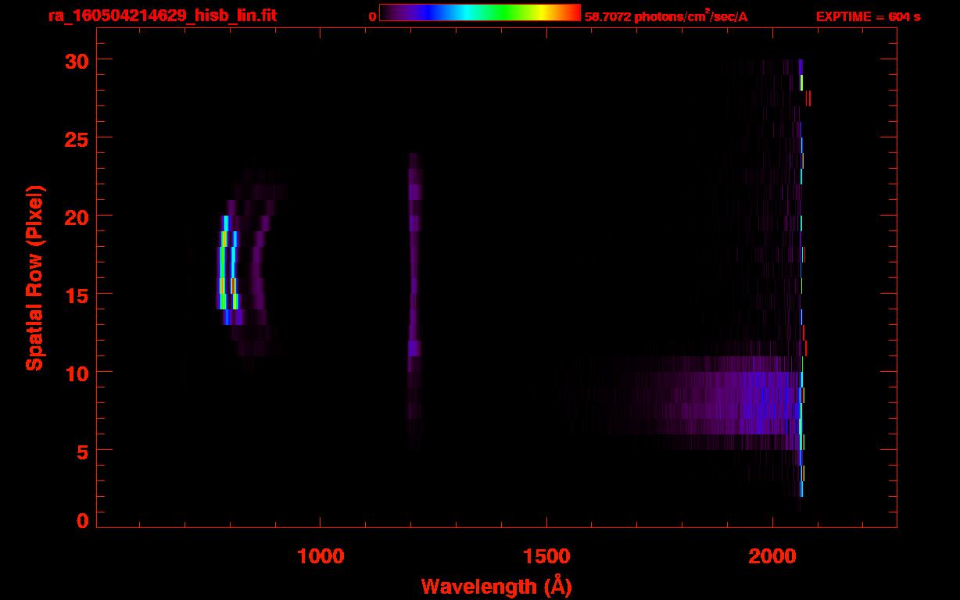
Task: Click the vertical emission line near 1200 Å
Action: [x=414, y=301]
